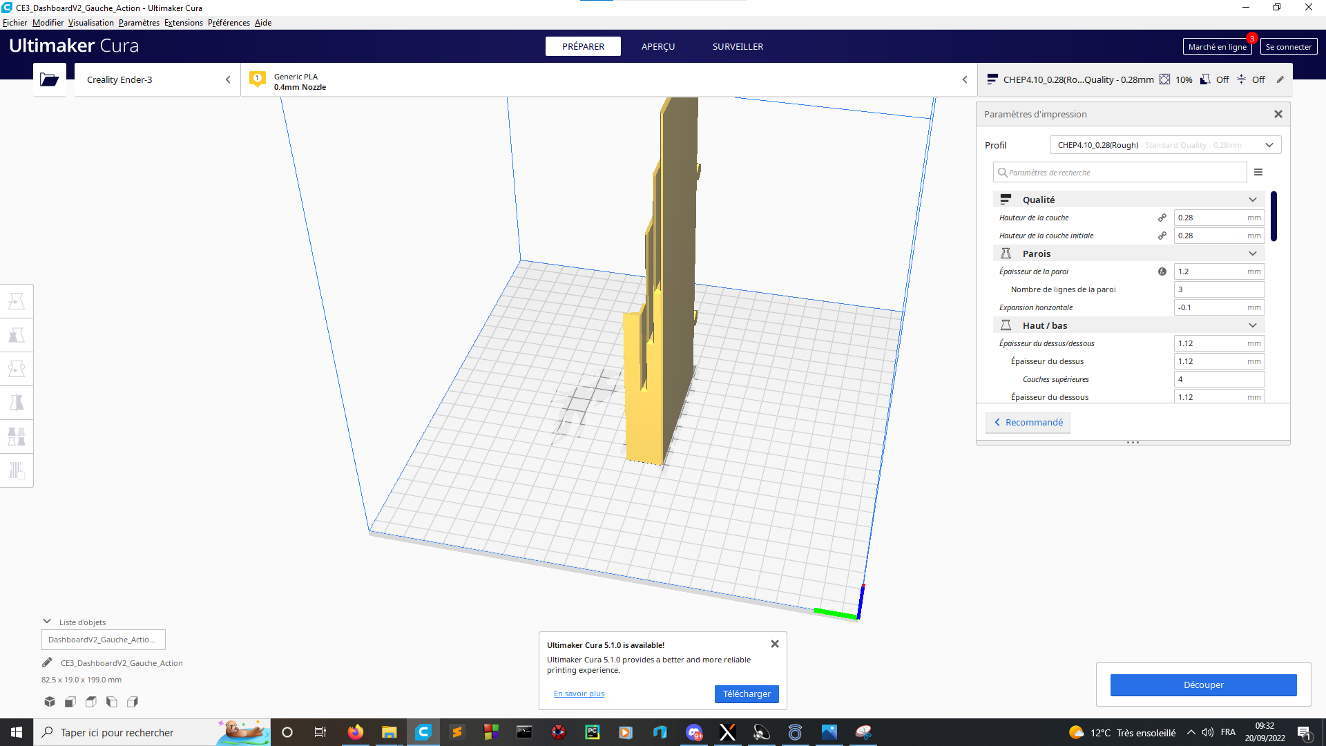Switch to Recommandé settings mode
Viewport: 1326px width, 746px height.
(1028, 422)
